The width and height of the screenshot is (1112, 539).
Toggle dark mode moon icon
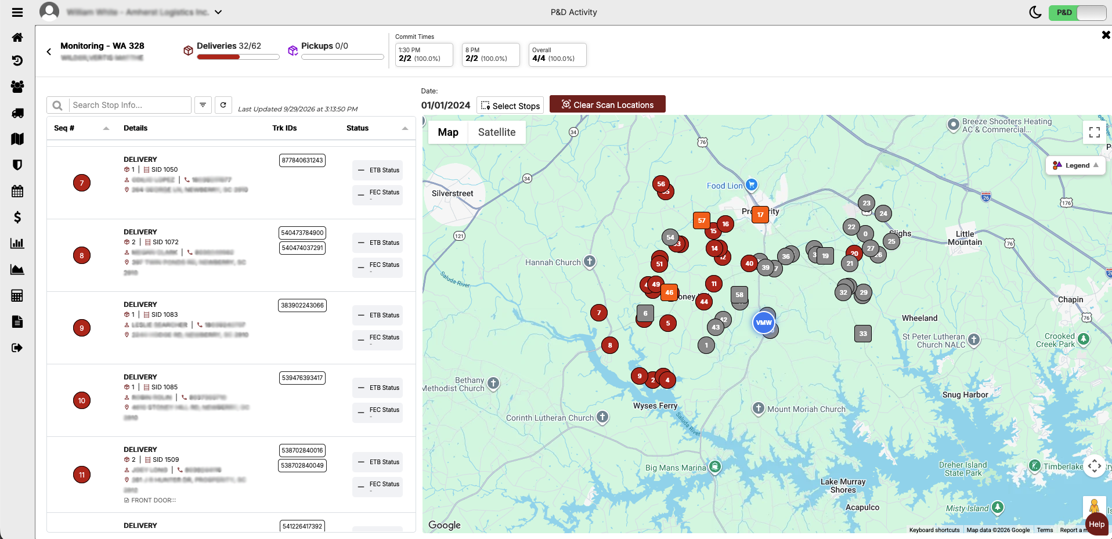1035,12
